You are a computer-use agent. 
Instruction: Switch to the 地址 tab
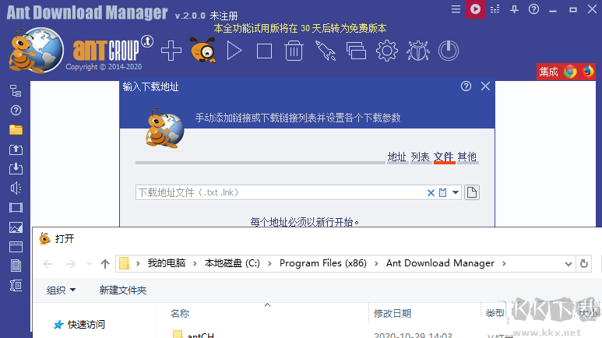[397, 157]
